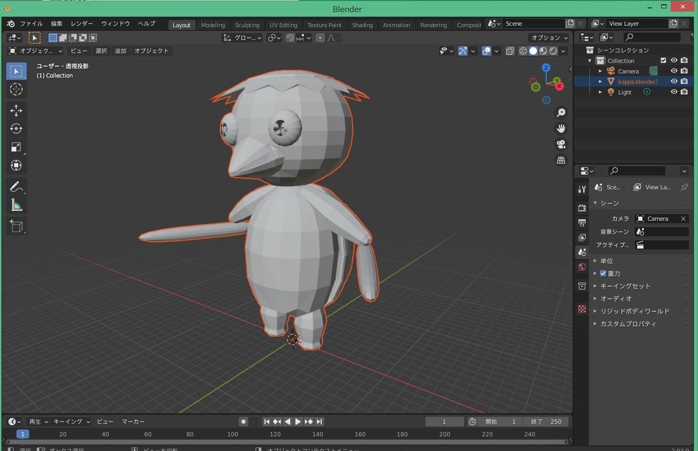Open the キーイング dropdown in timeline

pos(72,421)
